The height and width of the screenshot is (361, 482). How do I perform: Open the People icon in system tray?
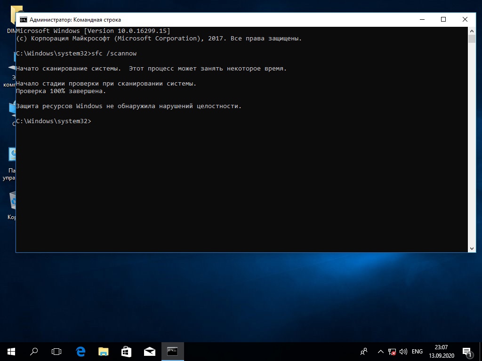coord(364,351)
